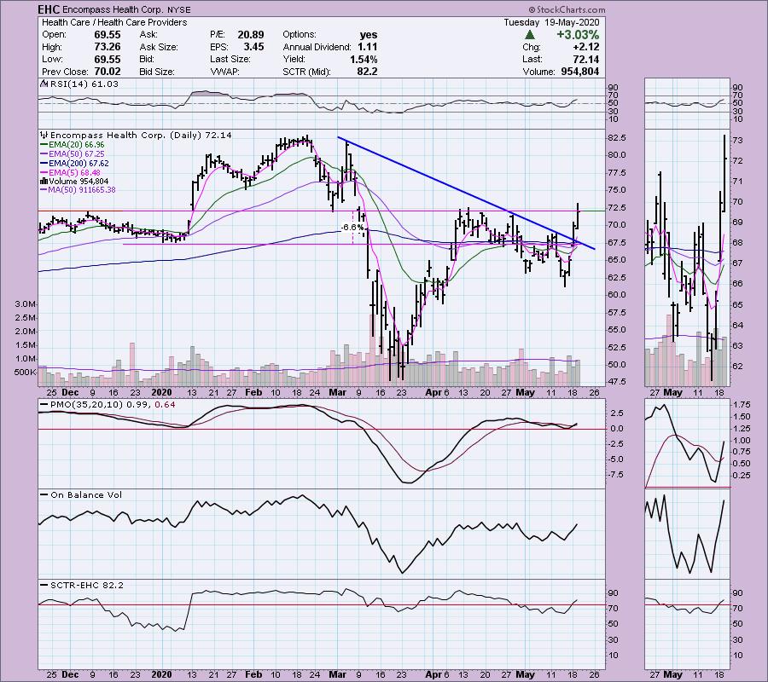Click the EPS value 3.45
768x682 pixels.
click(x=253, y=47)
